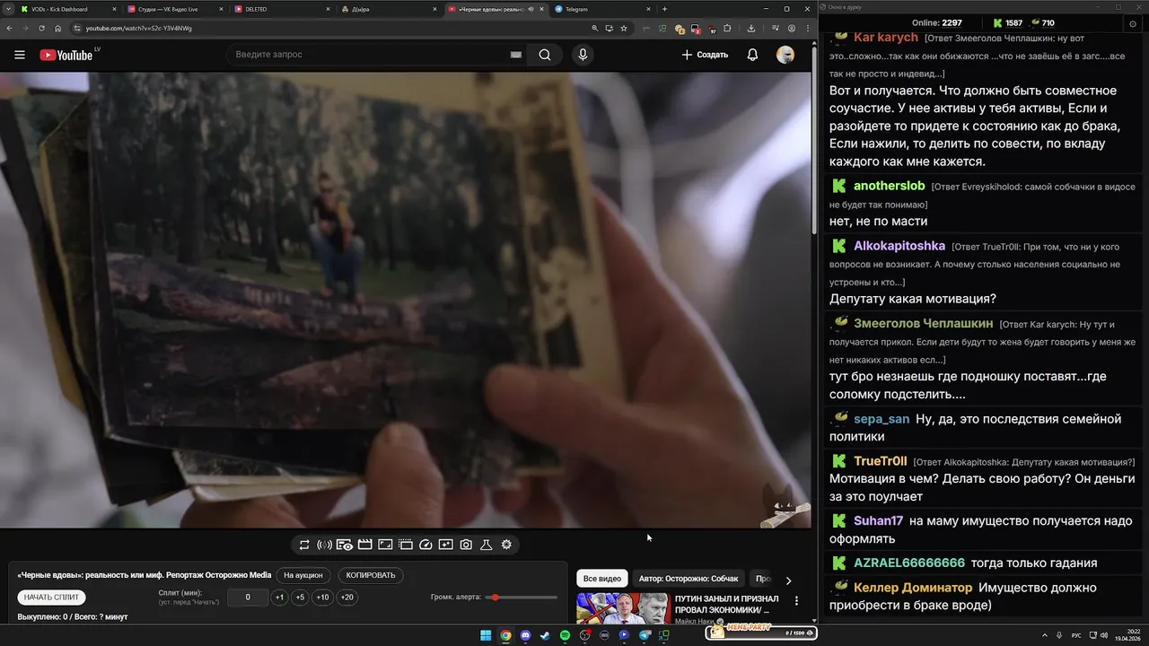Click the КОПИРОВАТЬ button
The height and width of the screenshot is (646, 1149).
point(371,575)
